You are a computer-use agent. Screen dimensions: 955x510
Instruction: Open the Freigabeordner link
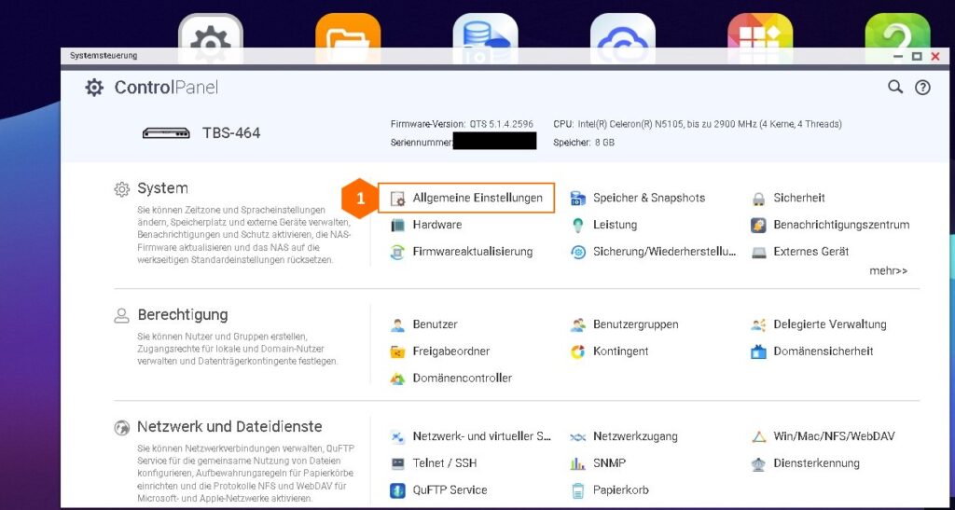451,351
